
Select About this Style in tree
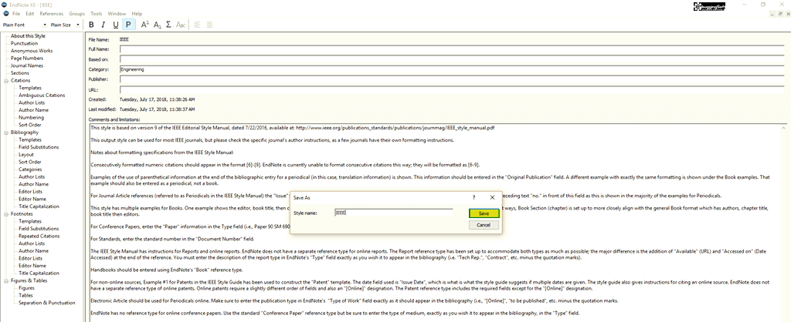point(28,36)
